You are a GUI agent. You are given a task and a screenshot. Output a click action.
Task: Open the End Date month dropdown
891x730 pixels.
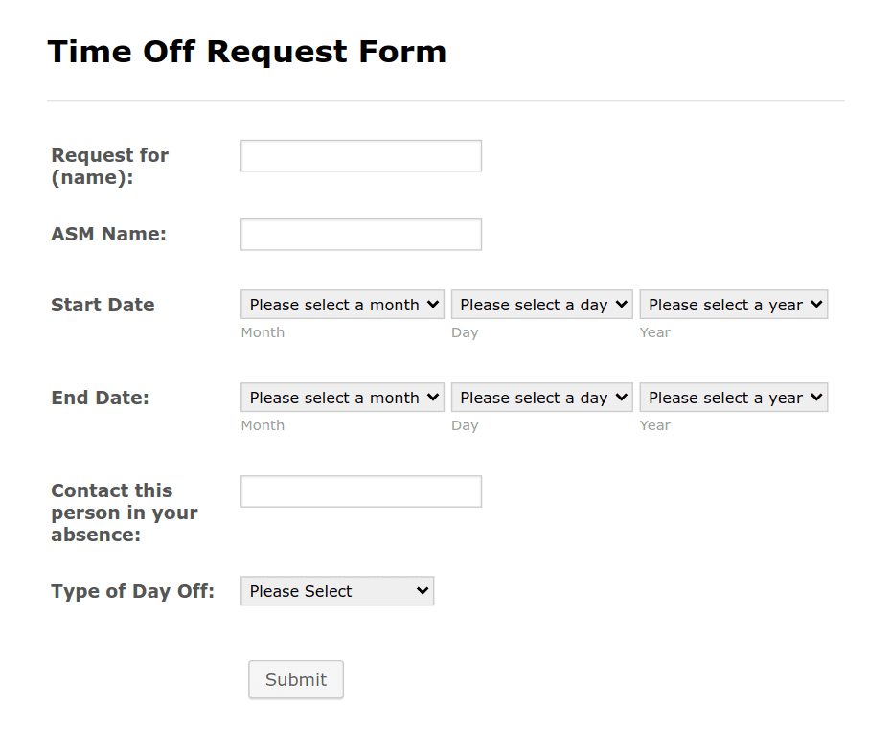pos(342,397)
